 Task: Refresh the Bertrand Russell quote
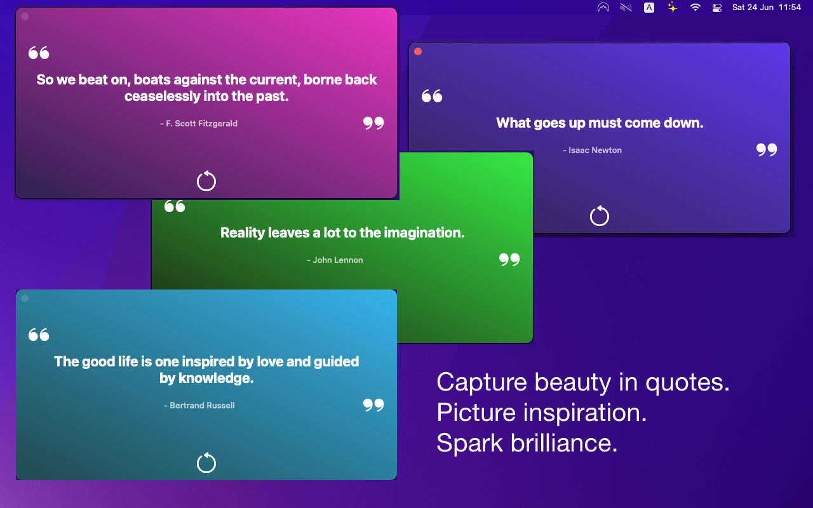pyautogui.click(x=206, y=463)
